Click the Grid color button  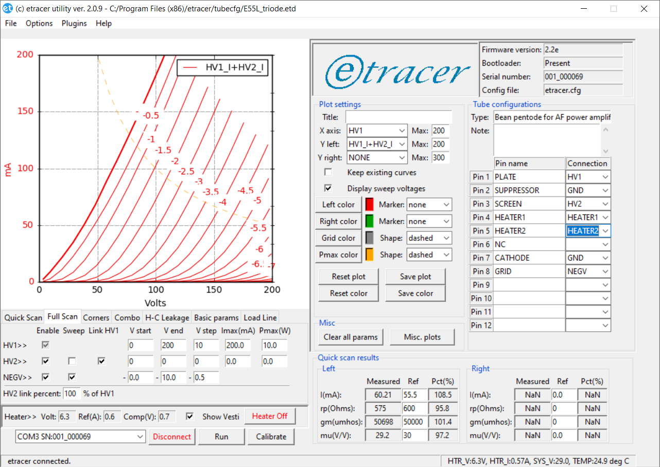tap(338, 238)
